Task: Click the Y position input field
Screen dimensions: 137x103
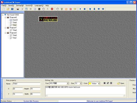Action: [x=18, y=94]
